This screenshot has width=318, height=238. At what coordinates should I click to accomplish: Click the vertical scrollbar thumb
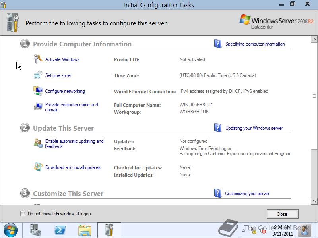click(x=314, y=96)
